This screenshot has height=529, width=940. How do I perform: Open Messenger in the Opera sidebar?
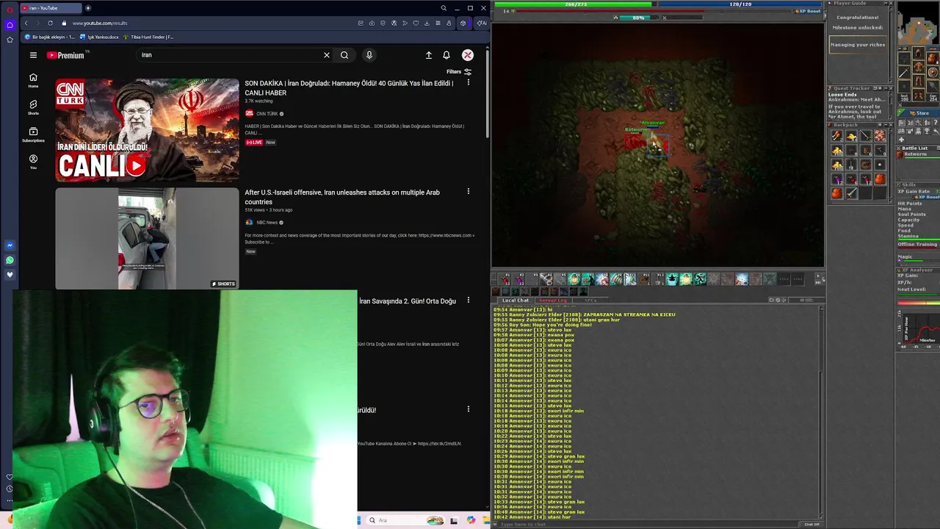click(10, 245)
